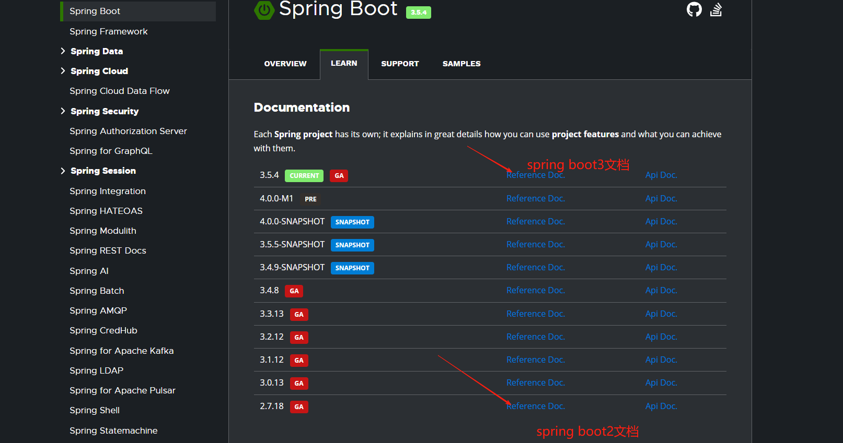Screen dimensions: 843x443
Task: Open Spring Cloud Data Flow project
Action: (x=120, y=91)
